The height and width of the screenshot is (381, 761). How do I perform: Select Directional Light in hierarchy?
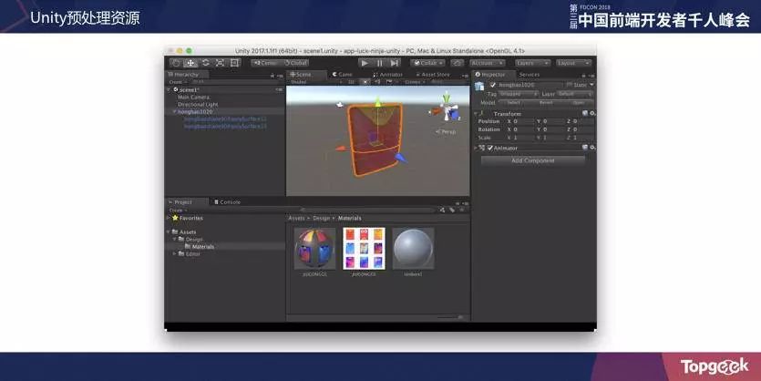(x=198, y=104)
